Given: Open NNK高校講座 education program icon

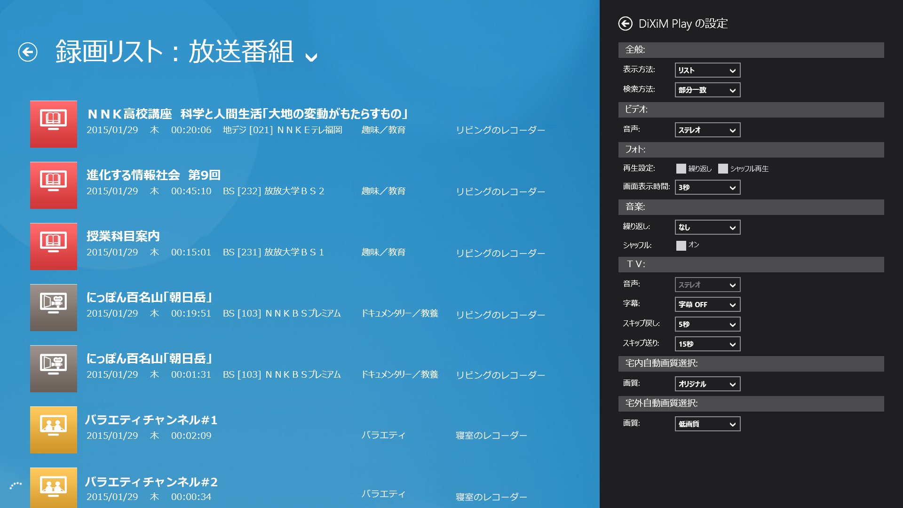Looking at the screenshot, I should tap(54, 124).
